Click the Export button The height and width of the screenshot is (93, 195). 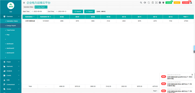point(89,11)
